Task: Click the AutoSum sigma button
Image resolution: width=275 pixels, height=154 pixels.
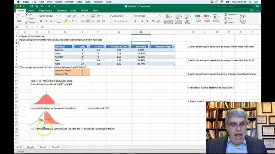Action: point(231,15)
